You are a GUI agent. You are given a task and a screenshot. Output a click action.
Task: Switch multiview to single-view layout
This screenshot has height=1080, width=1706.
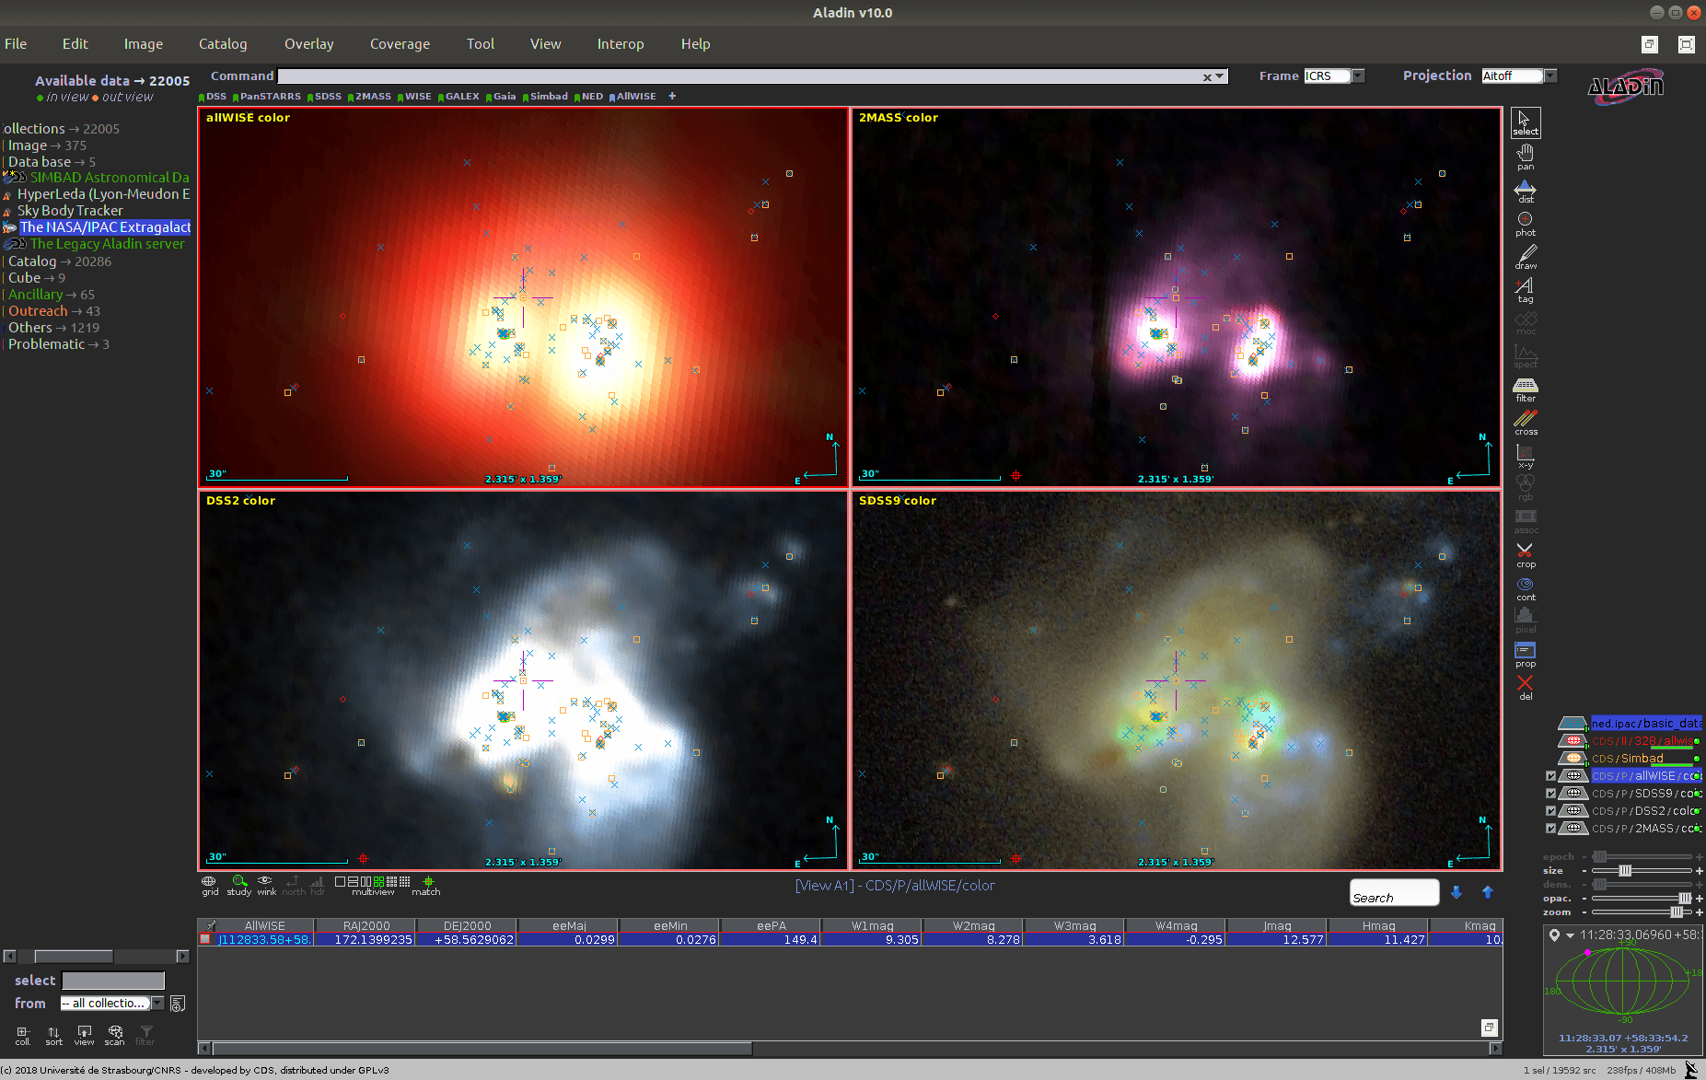pos(340,882)
